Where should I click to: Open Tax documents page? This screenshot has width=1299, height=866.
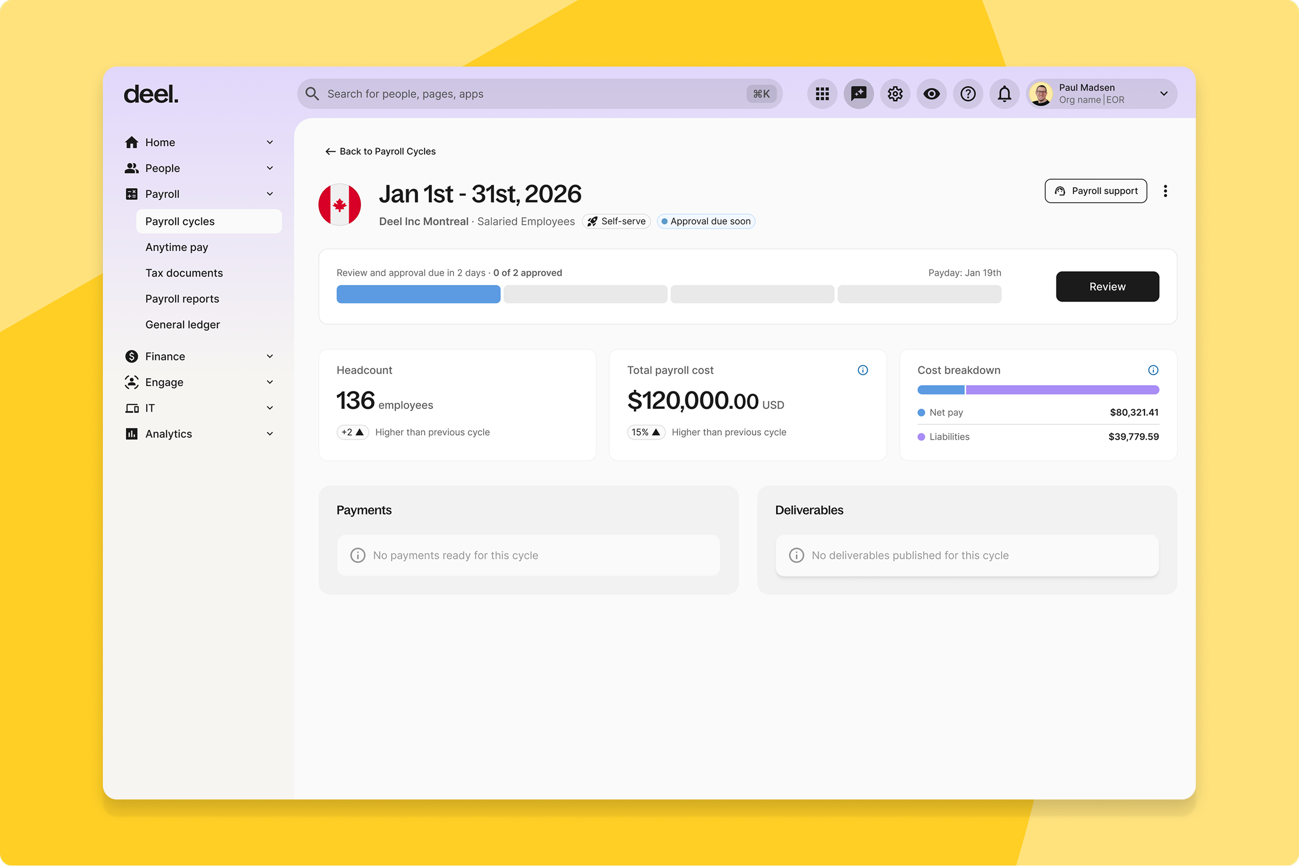(x=184, y=273)
